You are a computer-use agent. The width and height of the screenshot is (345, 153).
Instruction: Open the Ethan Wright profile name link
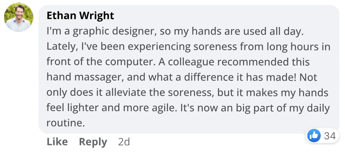click(80, 16)
